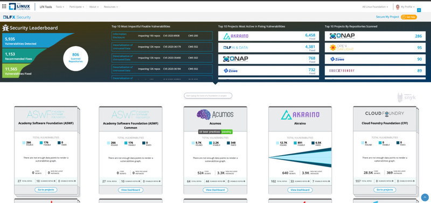Open the About dropdown menu
431x203 pixels.
point(94,7)
